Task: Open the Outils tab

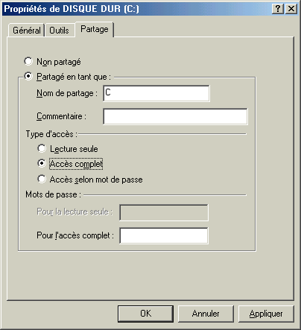Action: pos(59,31)
